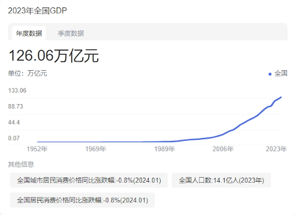Click the GDP line's 2023 endpoint
The image size is (295, 215).
tap(281, 97)
